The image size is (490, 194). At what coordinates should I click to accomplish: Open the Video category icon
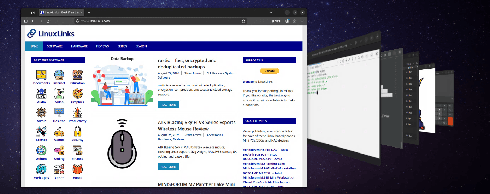(59, 94)
